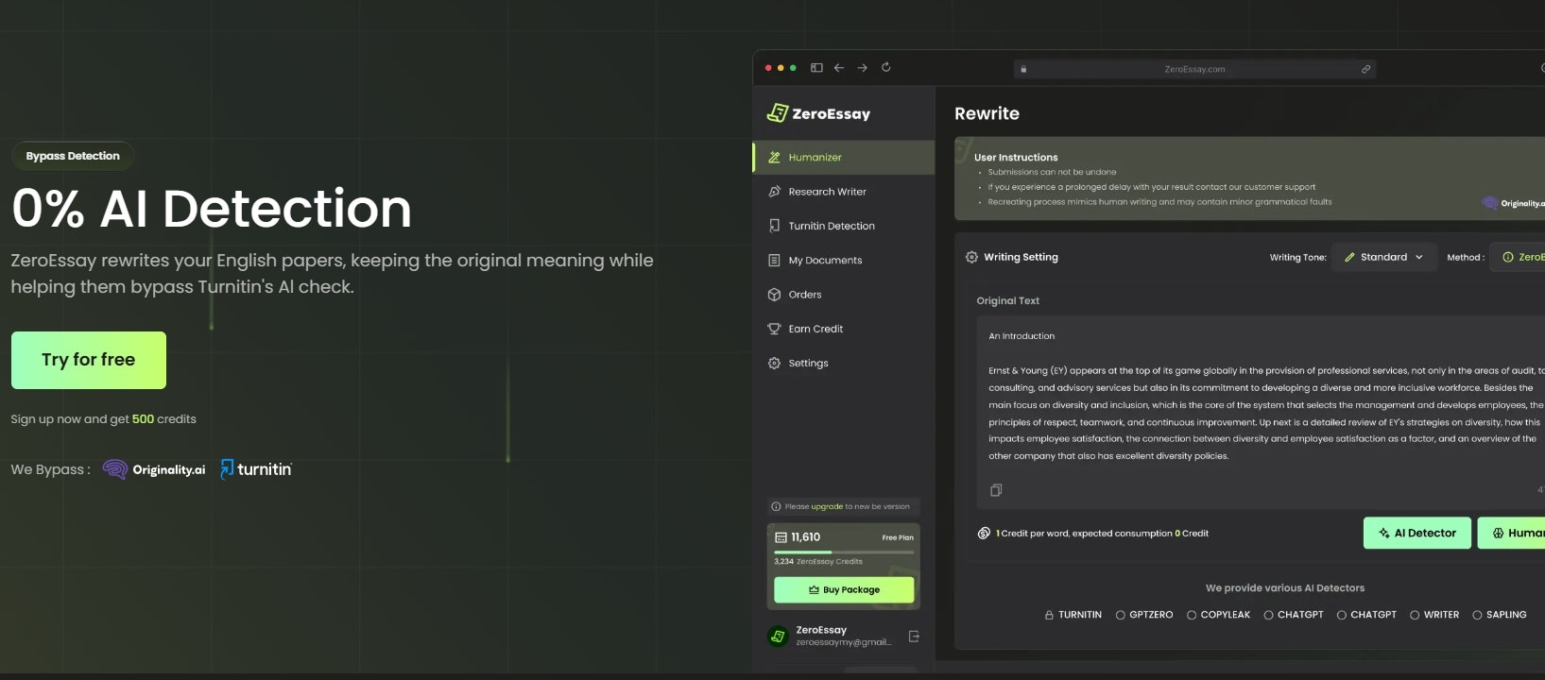This screenshot has height=680, width=1545.
Task: Select the WRITER detector radio button
Action: 1415,615
